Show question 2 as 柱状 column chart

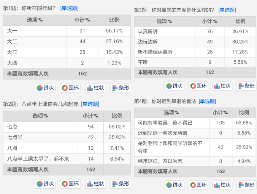coord(95,184)
